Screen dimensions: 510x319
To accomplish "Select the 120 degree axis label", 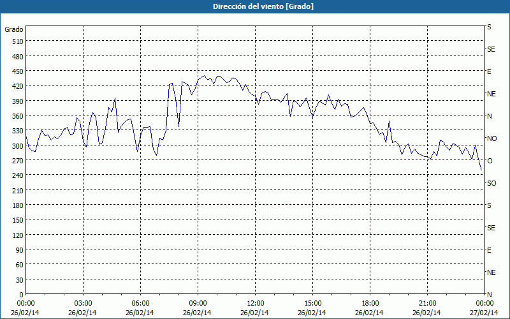I will click(18, 235).
